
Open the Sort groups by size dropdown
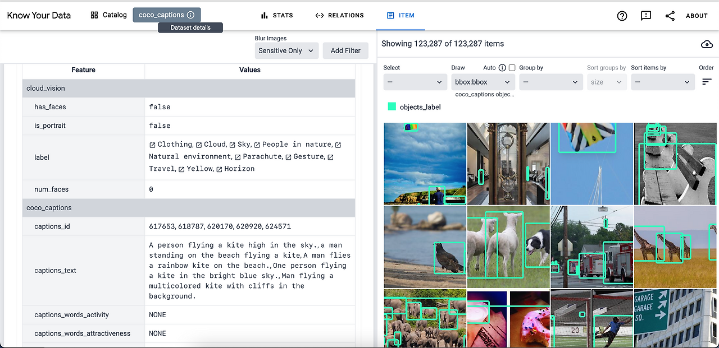point(607,82)
